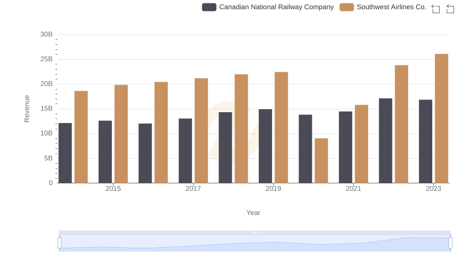Click the Southwest Airlines bar for 2017
461x265 pixels.
tap(201, 130)
